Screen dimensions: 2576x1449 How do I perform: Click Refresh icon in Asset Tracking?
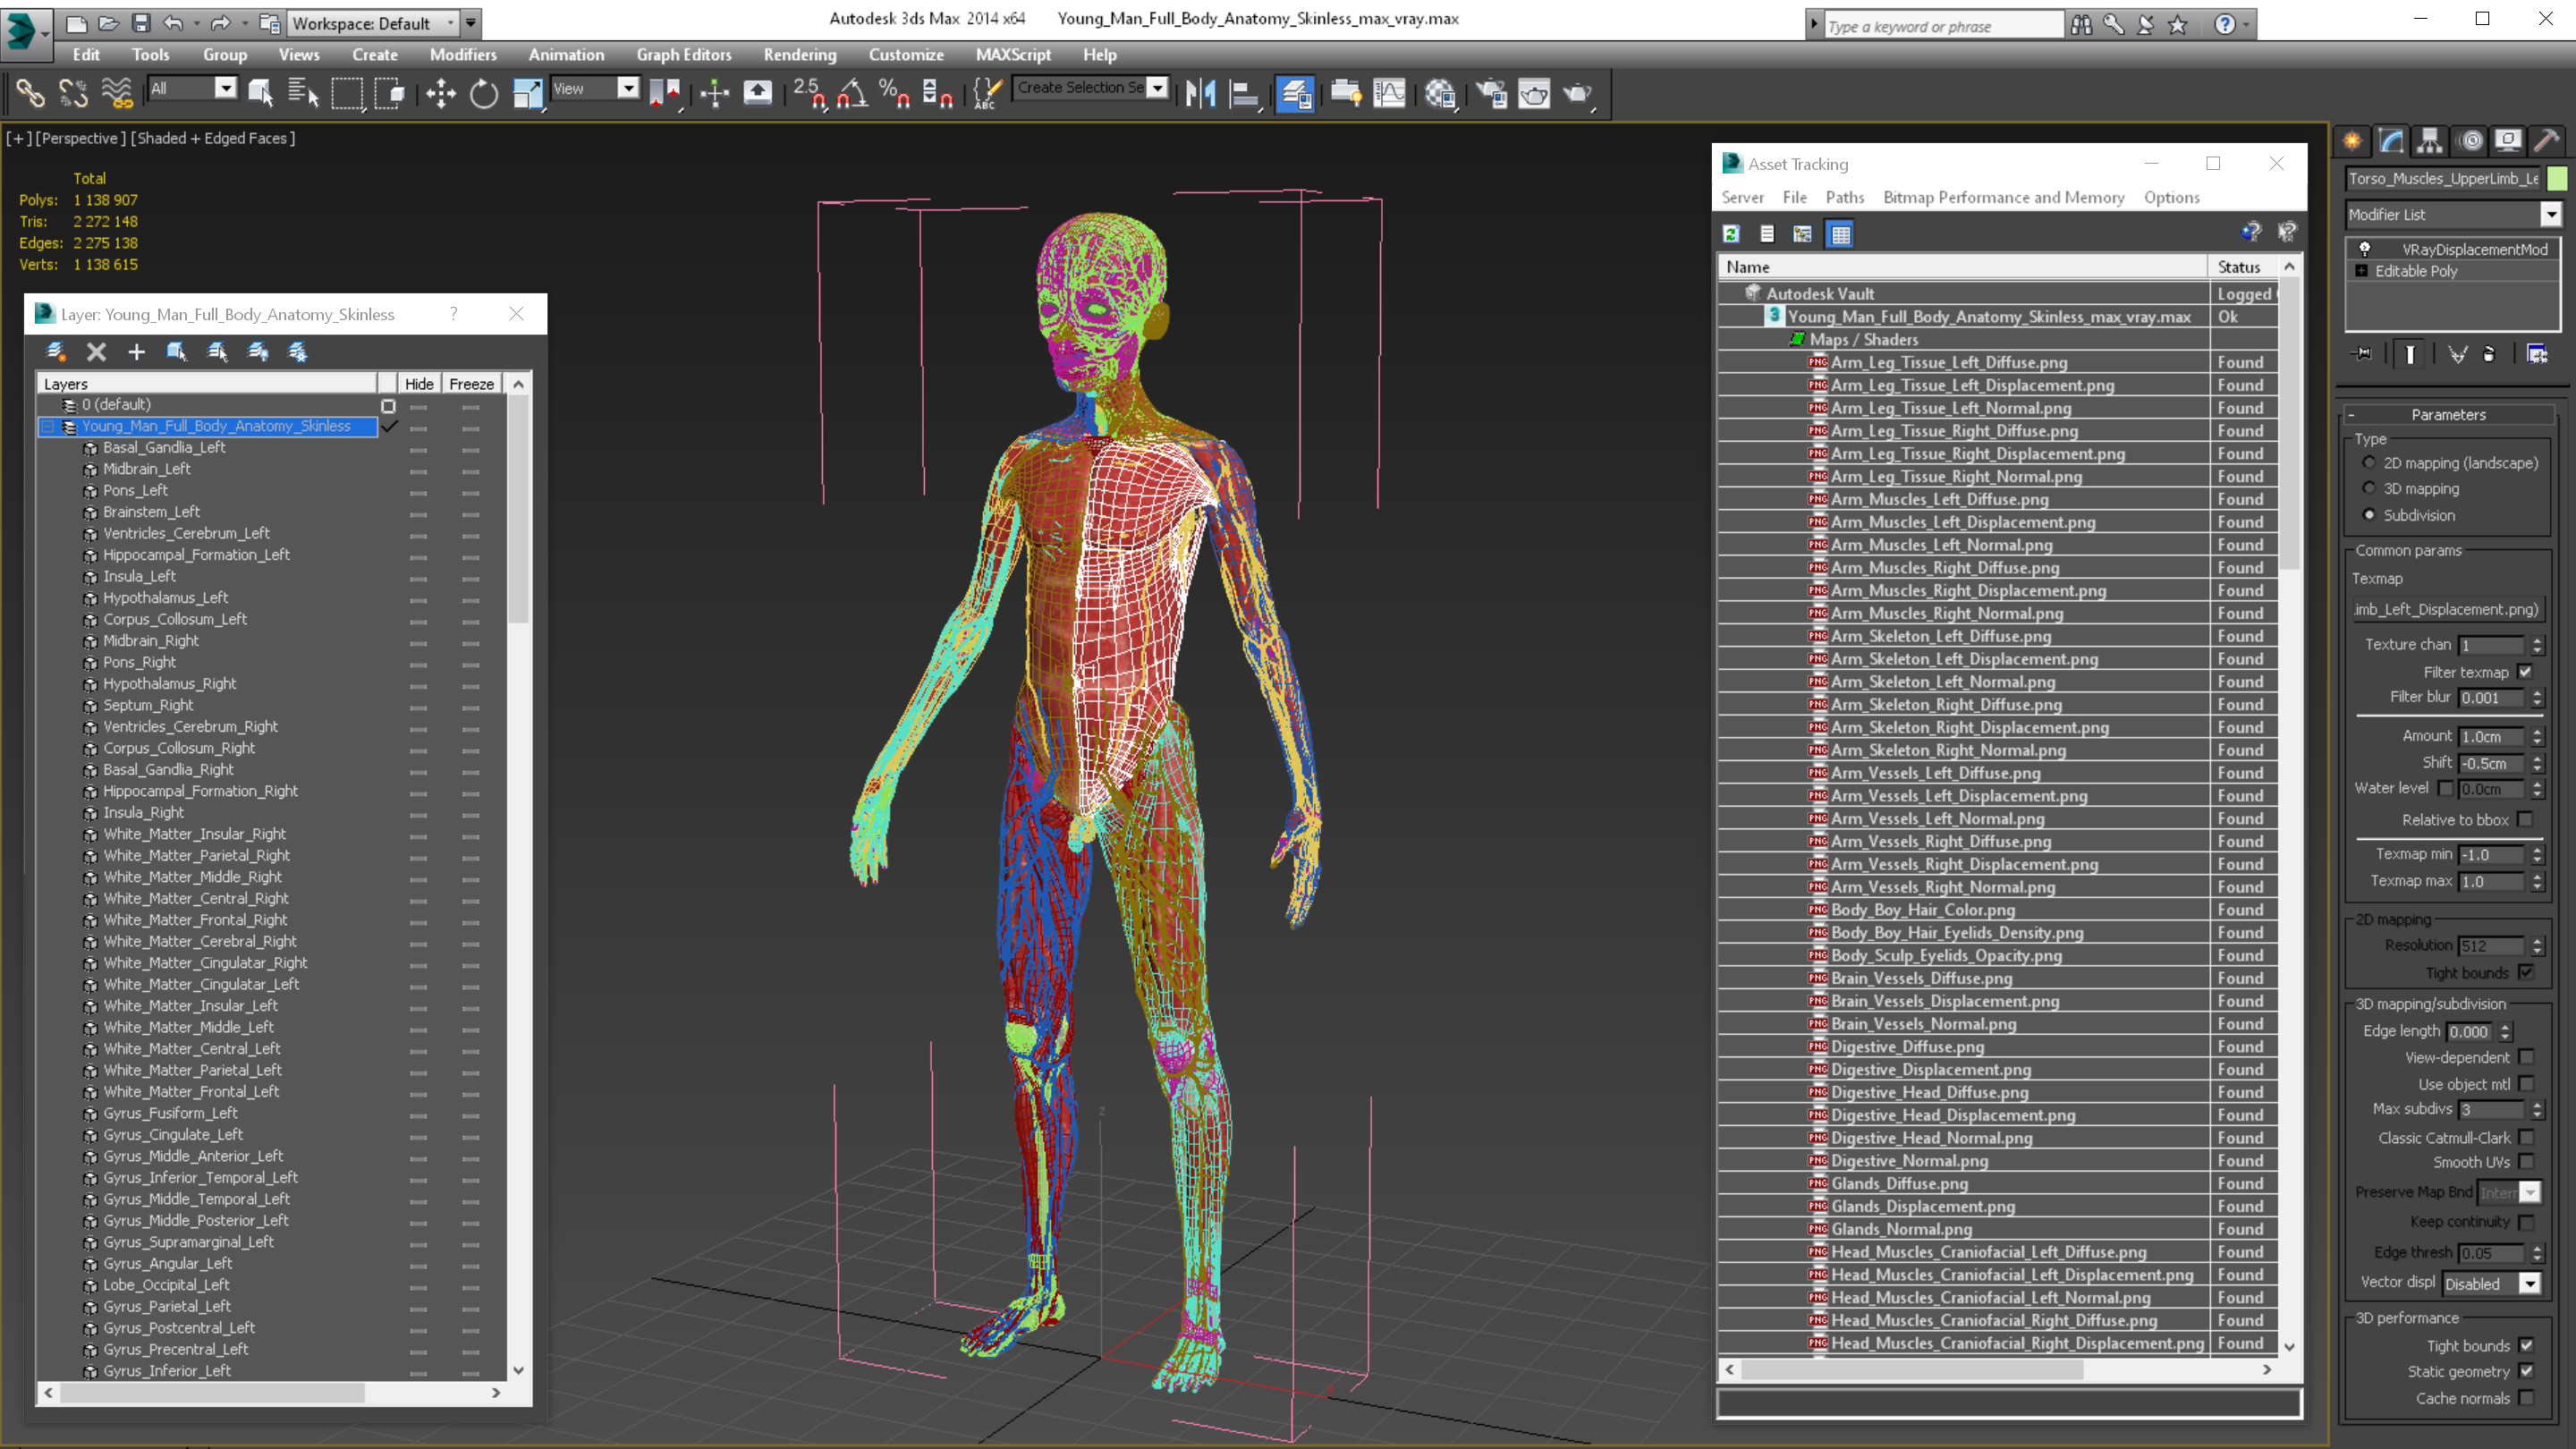tap(1731, 234)
